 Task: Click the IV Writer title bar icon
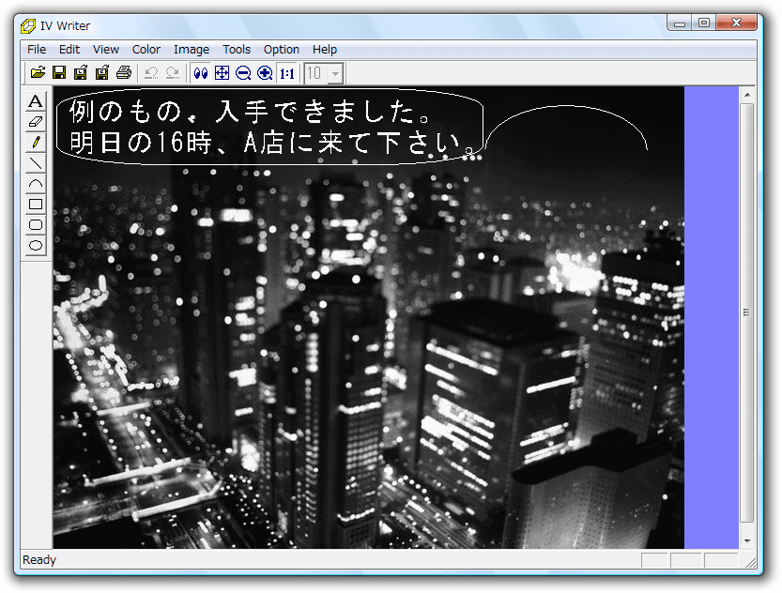(28, 26)
